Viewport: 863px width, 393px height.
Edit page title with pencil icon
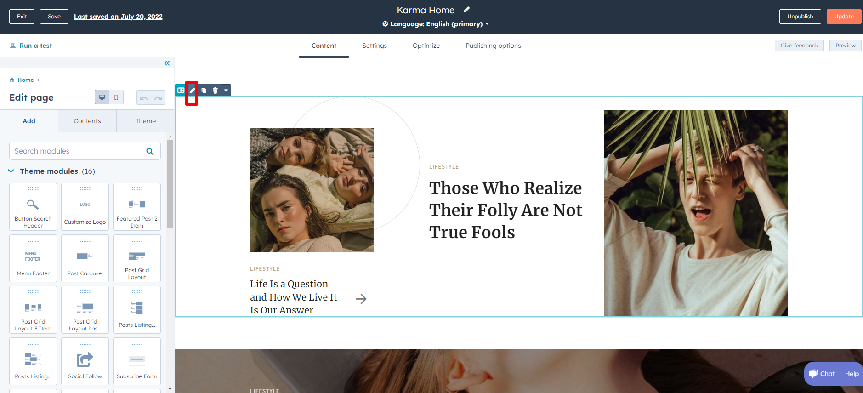coord(466,10)
